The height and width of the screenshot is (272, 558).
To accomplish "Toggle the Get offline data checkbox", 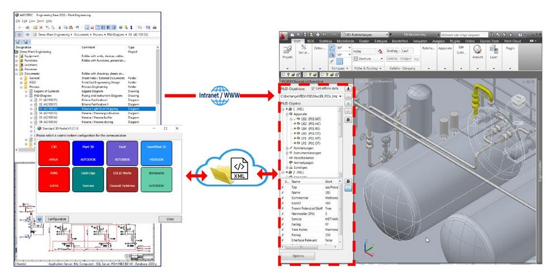I will pyautogui.click(x=313, y=89).
